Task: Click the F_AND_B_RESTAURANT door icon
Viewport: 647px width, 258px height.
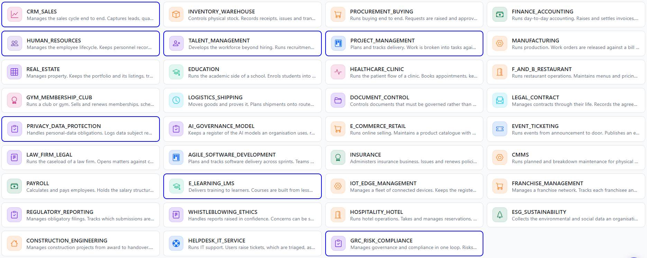Action: click(500, 72)
